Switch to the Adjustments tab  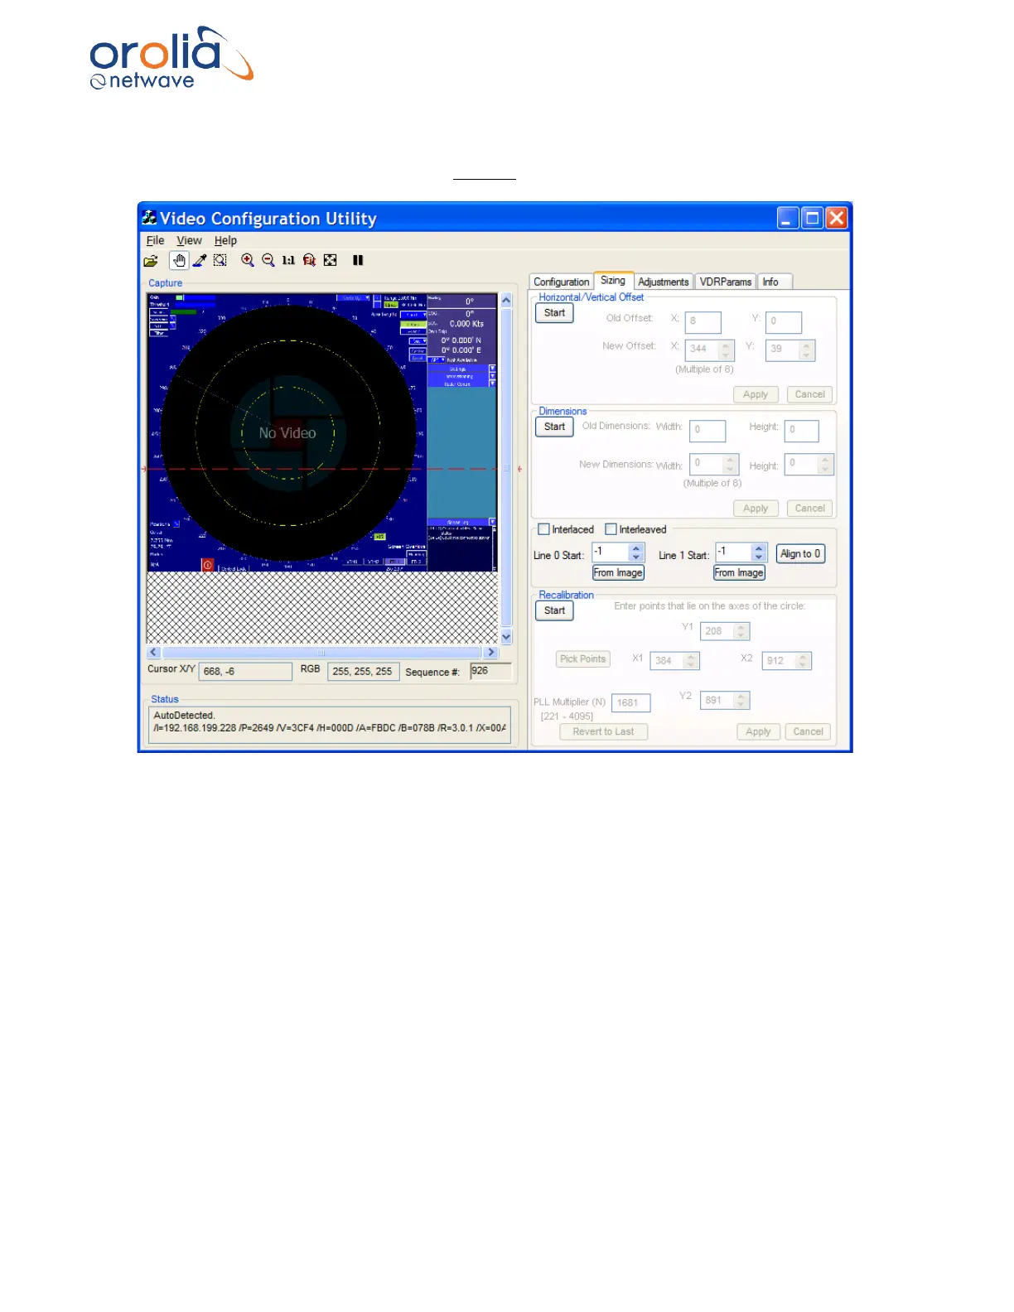pos(663,282)
